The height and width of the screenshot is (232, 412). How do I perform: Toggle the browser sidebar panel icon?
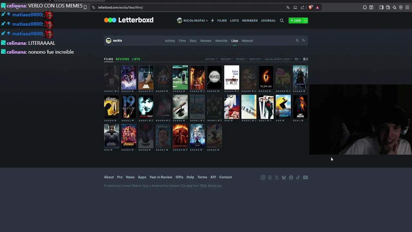pos(381,7)
